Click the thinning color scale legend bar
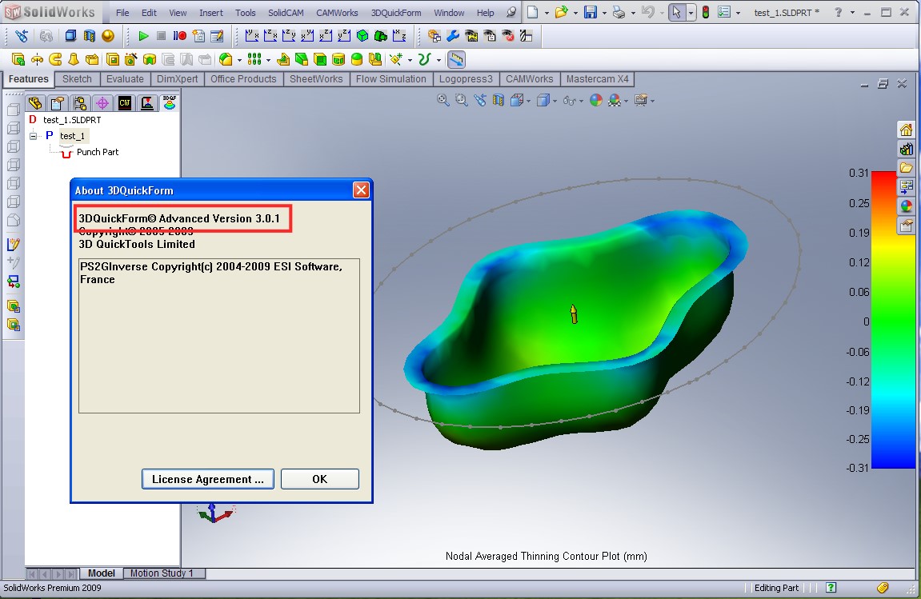The image size is (921, 599). point(884,319)
